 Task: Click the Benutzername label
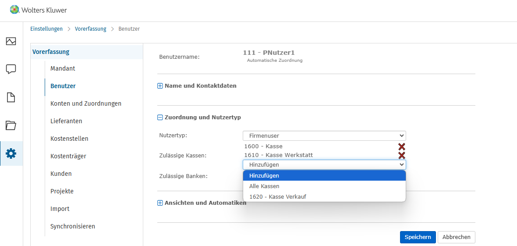[179, 57]
